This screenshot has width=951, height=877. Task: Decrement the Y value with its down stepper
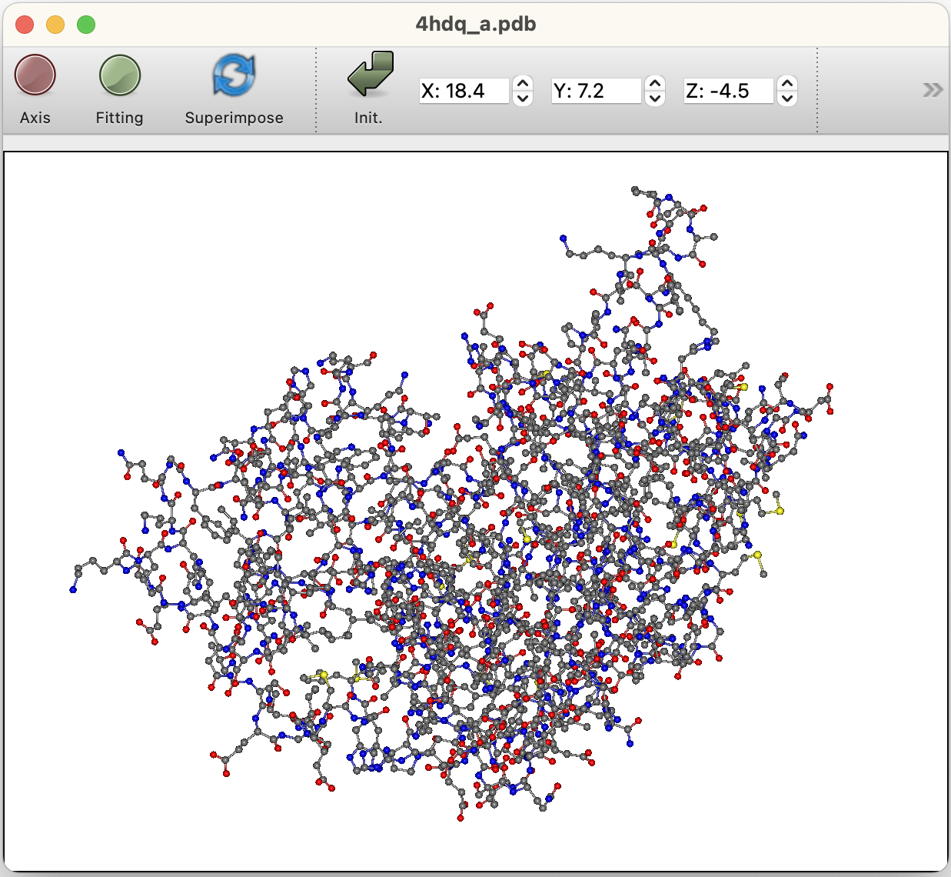654,97
